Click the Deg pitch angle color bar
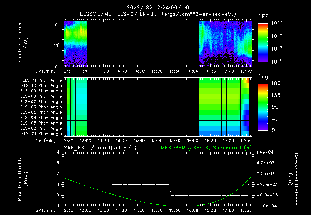The height and width of the screenshot is (215, 311). pyautogui.click(x=263, y=107)
